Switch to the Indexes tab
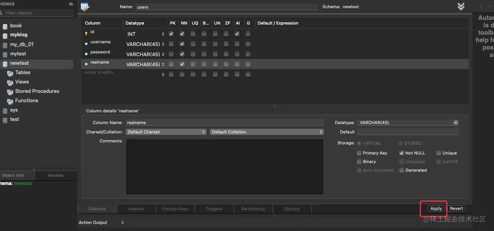Image resolution: width=494 pixels, height=231 pixels. point(136,209)
